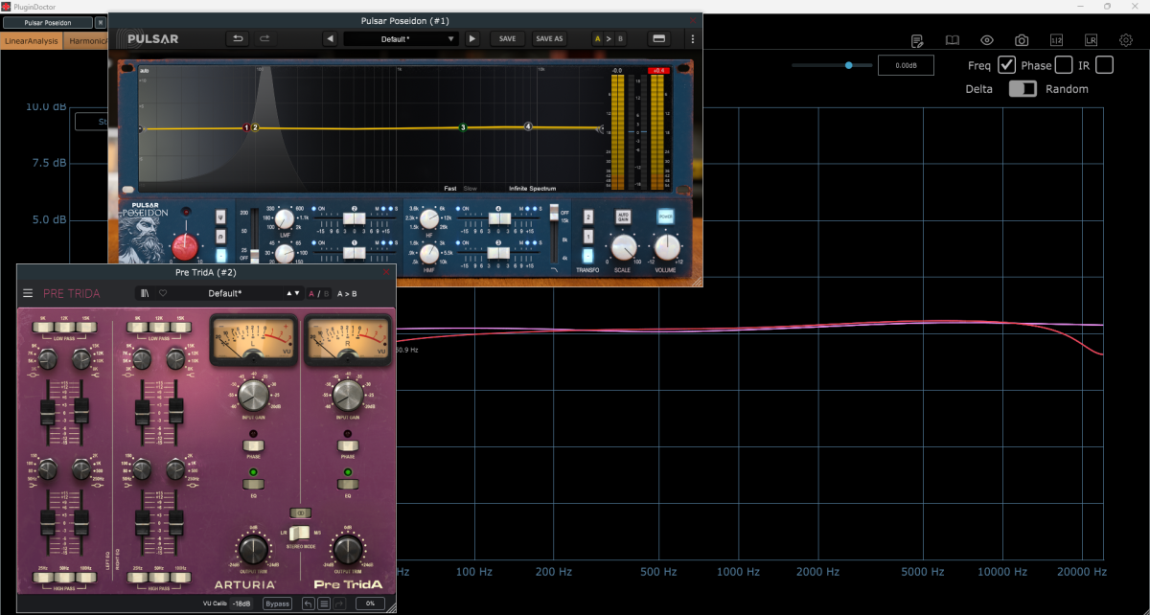Switch to the Harmonic analysis tab
Viewport: 1150px width, 615px height.
[86, 41]
